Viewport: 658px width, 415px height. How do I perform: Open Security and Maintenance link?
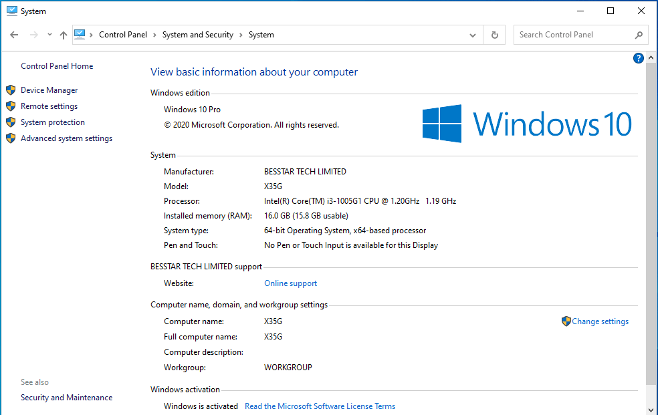point(67,398)
